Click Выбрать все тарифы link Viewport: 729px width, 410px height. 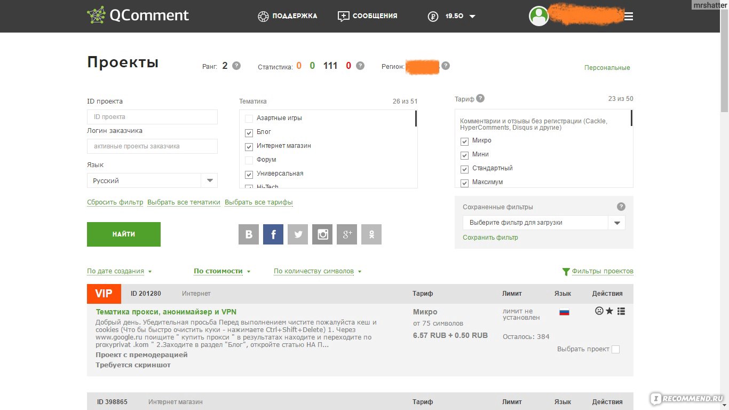(259, 202)
